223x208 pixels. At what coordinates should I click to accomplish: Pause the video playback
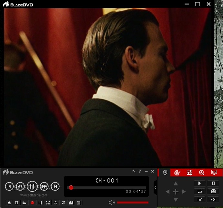pyautogui.click(x=32, y=186)
